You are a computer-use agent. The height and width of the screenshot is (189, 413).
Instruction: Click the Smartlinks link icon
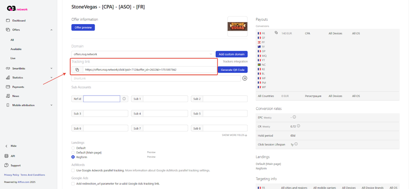point(7,68)
